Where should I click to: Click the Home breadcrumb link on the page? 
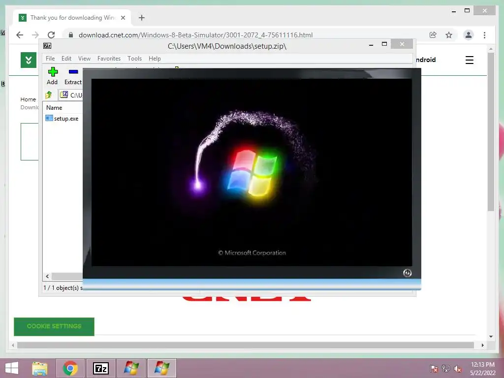click(28, 99)
